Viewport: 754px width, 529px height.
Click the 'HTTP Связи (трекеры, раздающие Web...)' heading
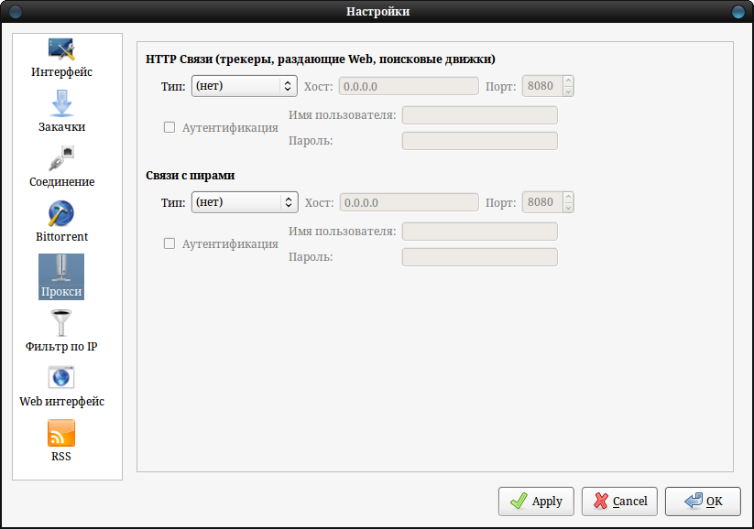[321, 59]
